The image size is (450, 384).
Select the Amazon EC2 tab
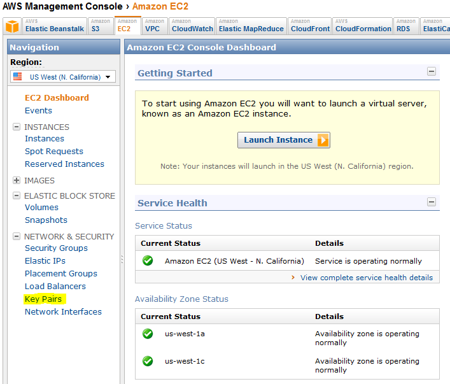[127, 26]
